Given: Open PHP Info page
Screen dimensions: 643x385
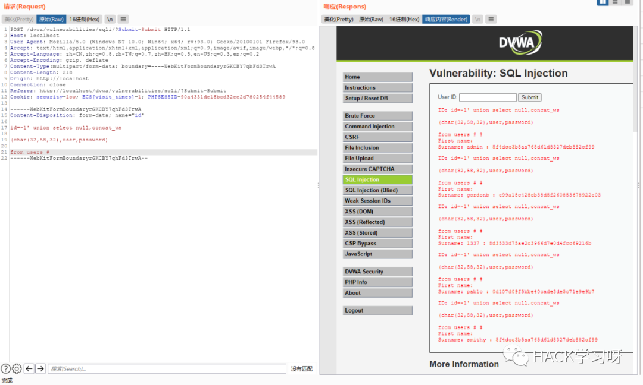Looking at the screenshot, I should [377, 282].
